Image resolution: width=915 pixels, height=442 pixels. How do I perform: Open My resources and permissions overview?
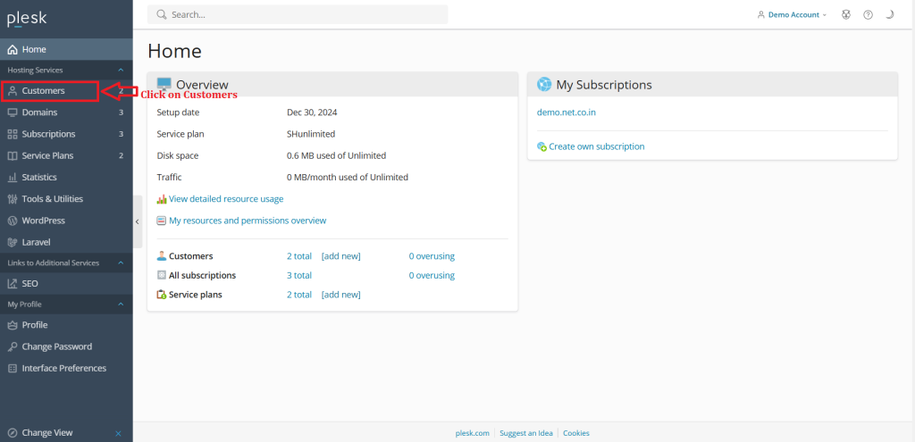click(248, 221)
